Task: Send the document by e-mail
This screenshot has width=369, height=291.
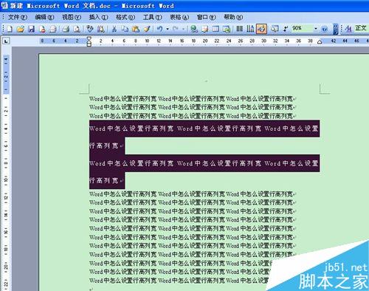Action: (53, 29)
